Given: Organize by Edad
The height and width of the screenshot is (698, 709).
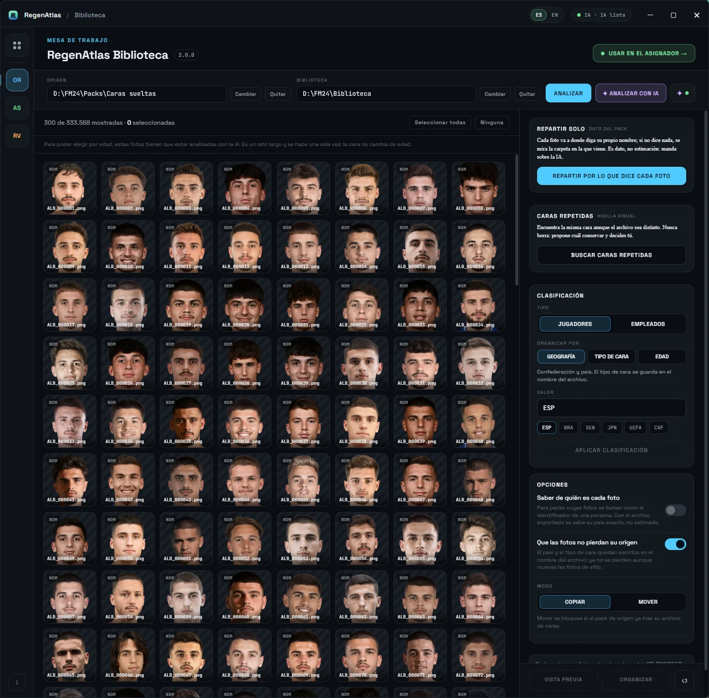Looking at the screenshot, I should [661, 356].
